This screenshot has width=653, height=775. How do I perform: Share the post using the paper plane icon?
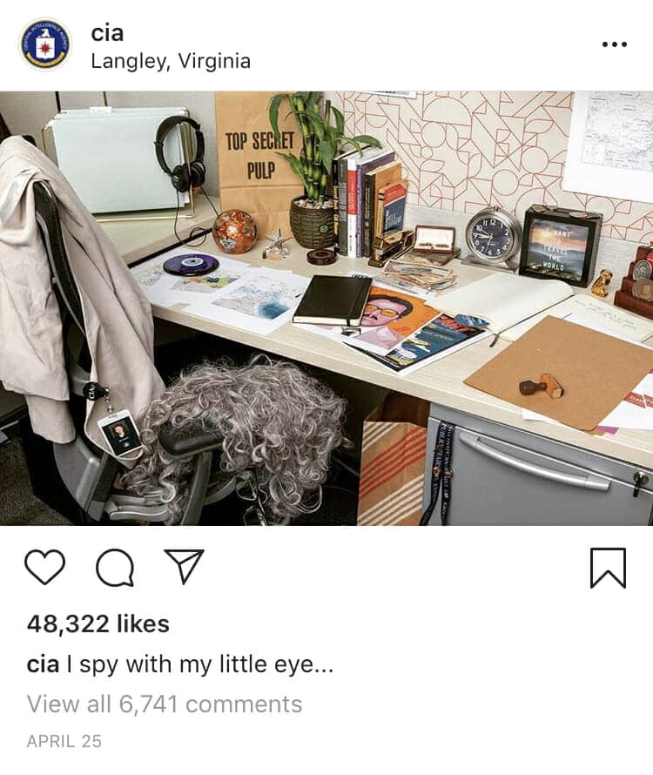pos(185,566)
